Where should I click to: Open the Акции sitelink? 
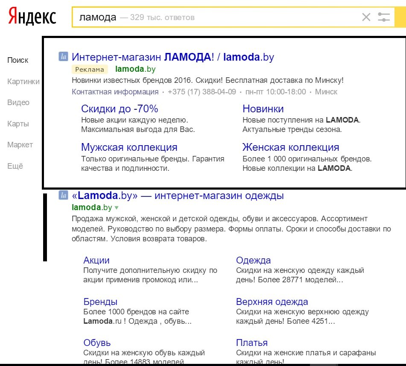[96, 260]
